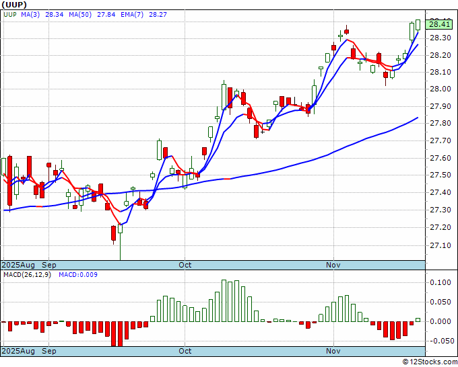458x367 pixels.
Task: Click the 27.50 price axis label
Action: 439,175
